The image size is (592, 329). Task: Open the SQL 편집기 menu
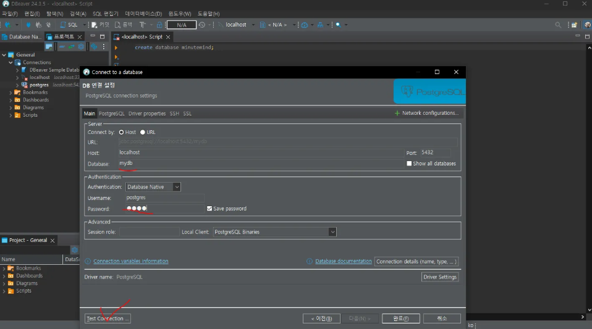(105, 14)
